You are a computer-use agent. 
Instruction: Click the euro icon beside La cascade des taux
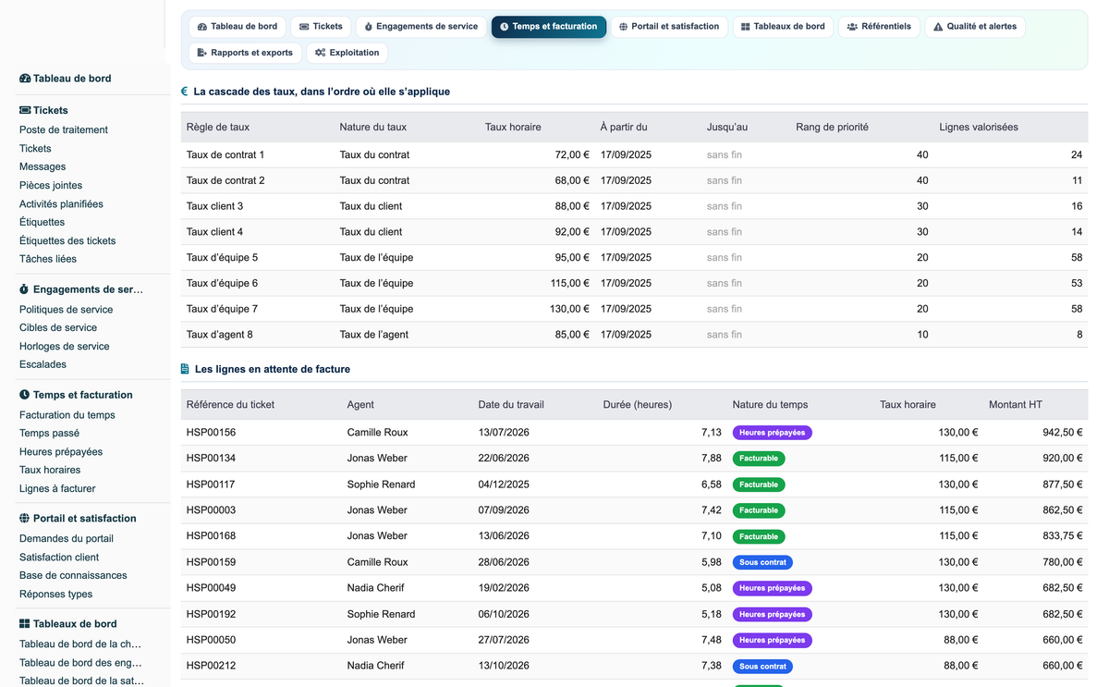185,92
